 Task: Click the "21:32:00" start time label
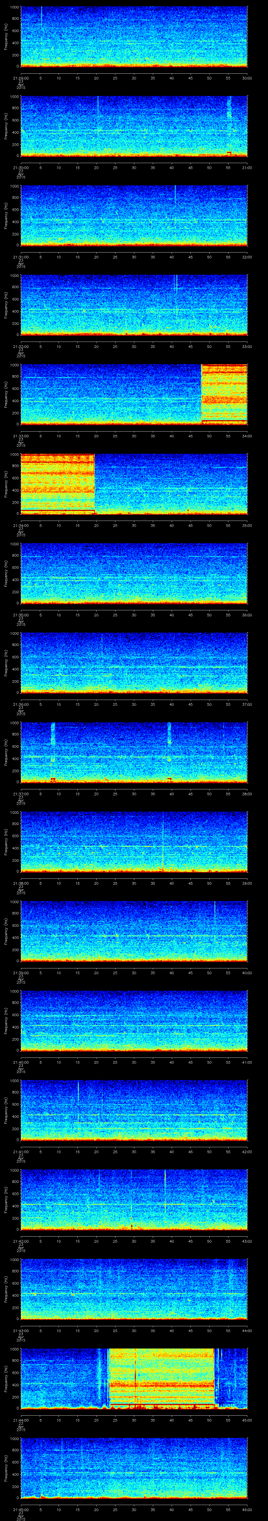click(21, 346)
